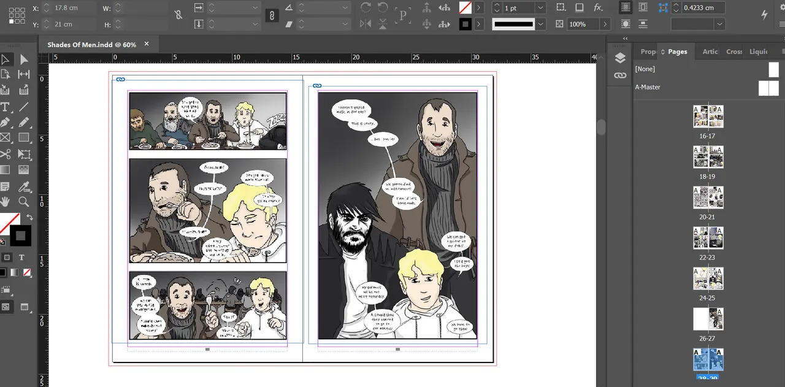Close the Shades Of Men.indd tab
This screenshot has width=785, height=387.
pos(147,44)
